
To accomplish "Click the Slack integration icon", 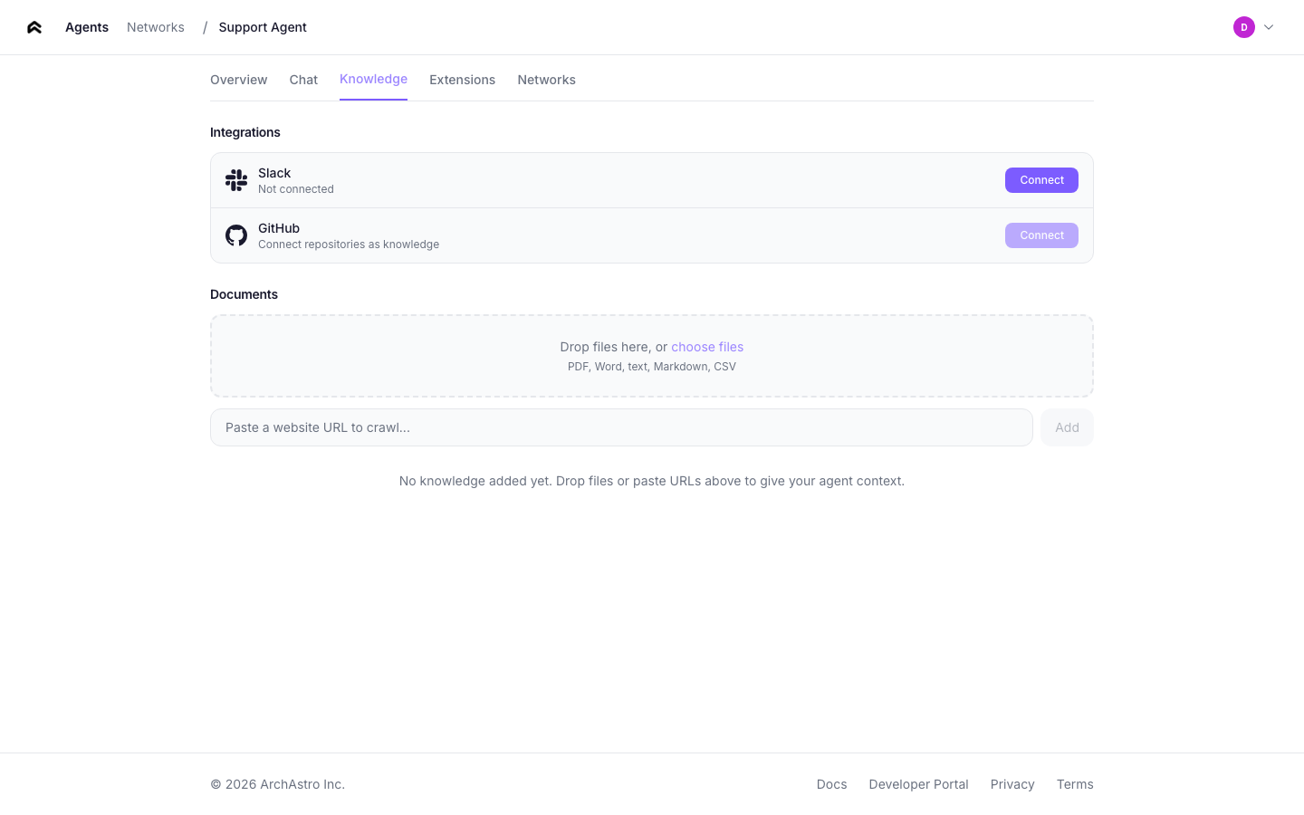I will tap(236, 179).
